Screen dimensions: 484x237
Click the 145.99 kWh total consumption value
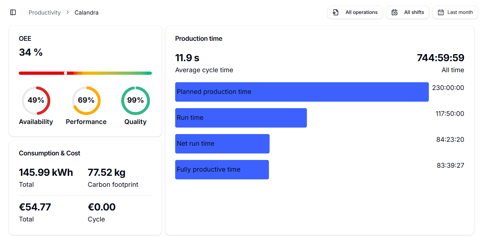pyautogui.click(x=46, y=173)
